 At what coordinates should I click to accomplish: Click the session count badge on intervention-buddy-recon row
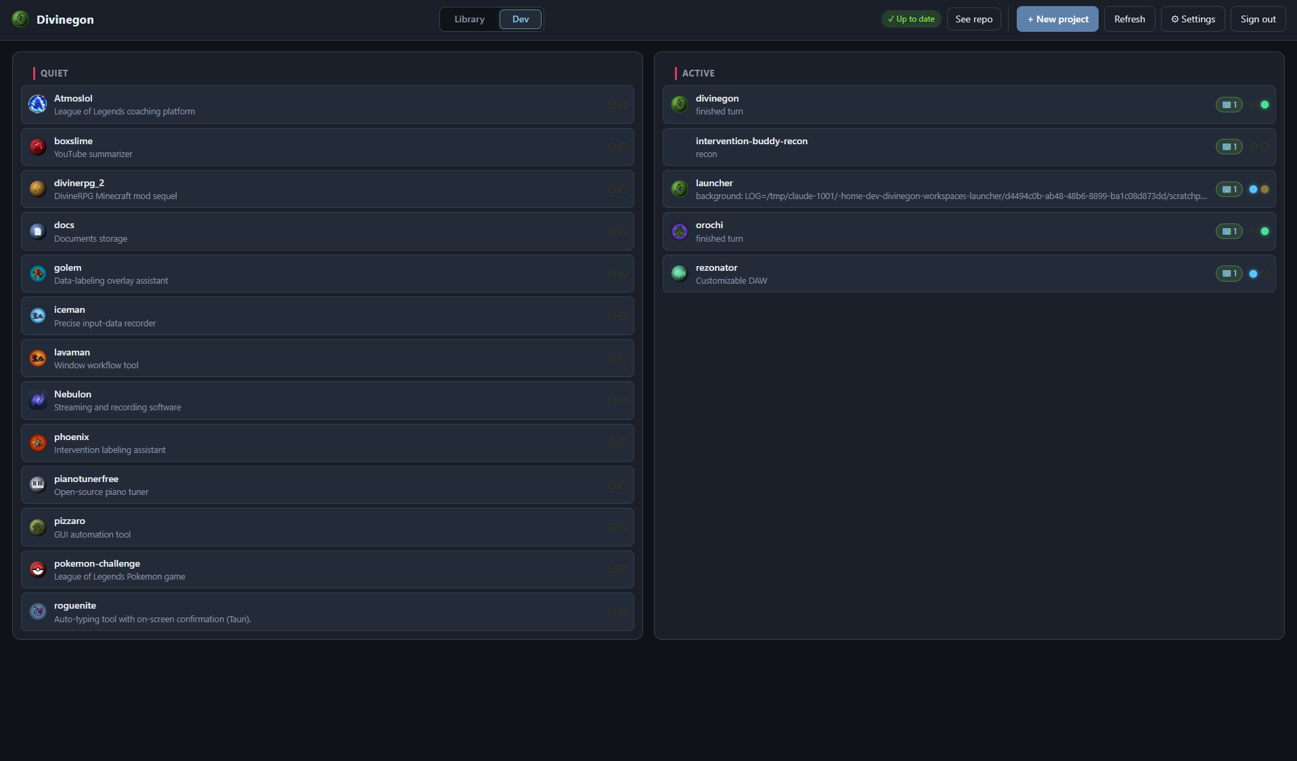coord(1229,147)
